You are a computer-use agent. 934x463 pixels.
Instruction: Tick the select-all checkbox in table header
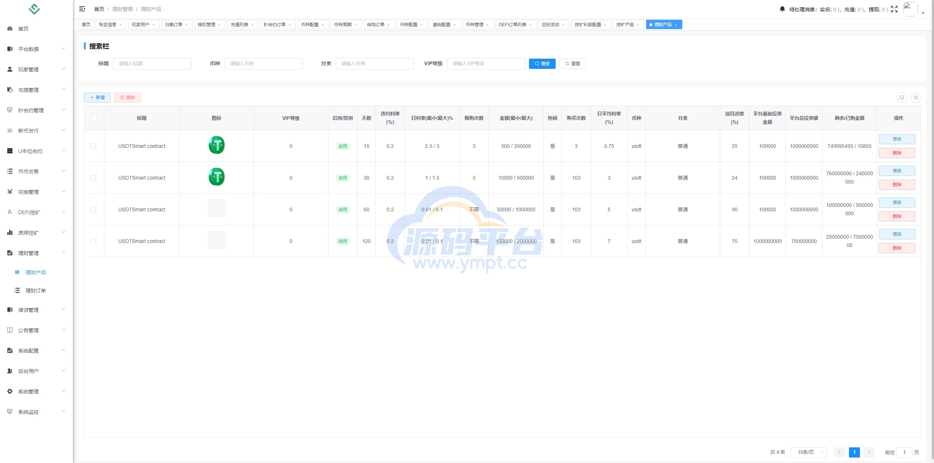coord(94,118)
